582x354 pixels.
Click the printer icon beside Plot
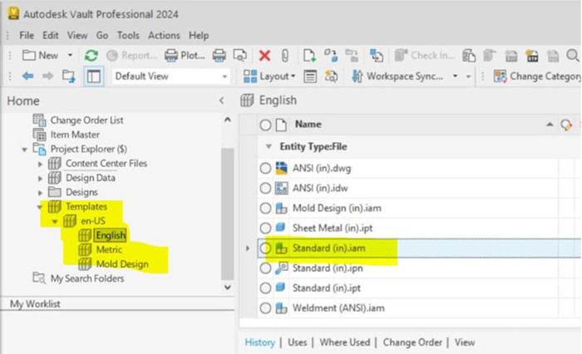[219, 56]
